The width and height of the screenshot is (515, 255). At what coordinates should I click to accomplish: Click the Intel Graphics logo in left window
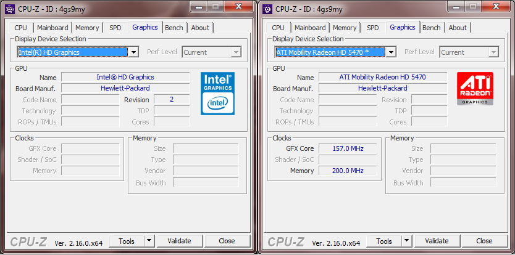tap(217, 94)
